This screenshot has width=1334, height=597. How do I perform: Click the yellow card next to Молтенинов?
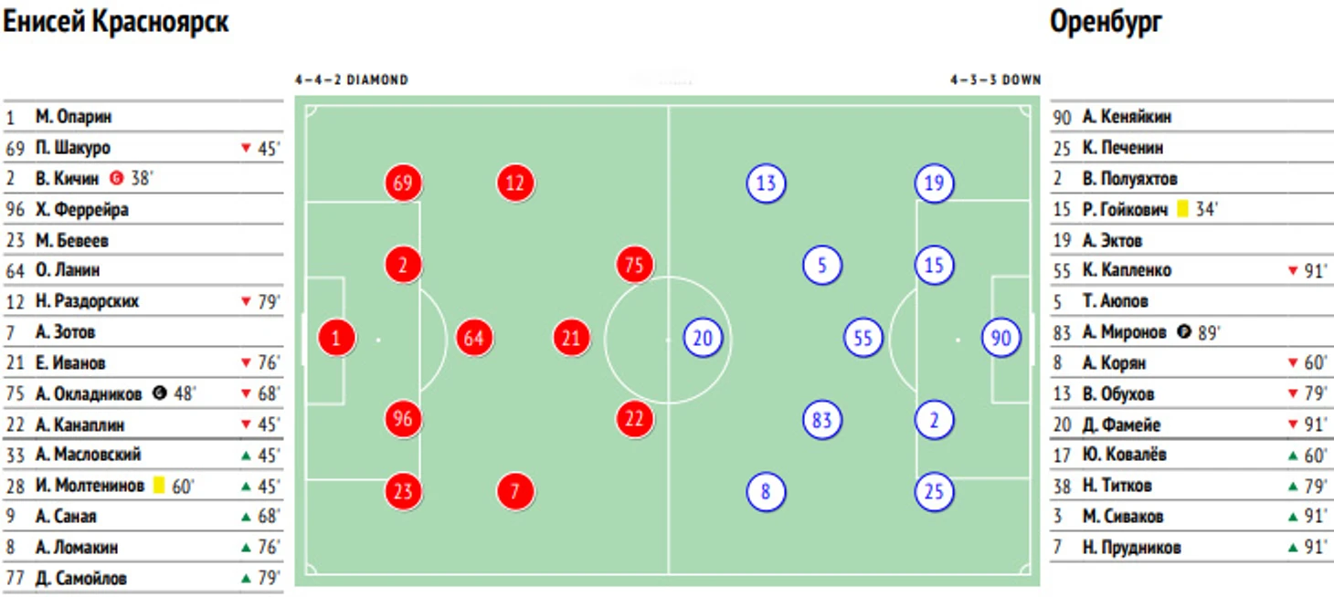[158, 486]
